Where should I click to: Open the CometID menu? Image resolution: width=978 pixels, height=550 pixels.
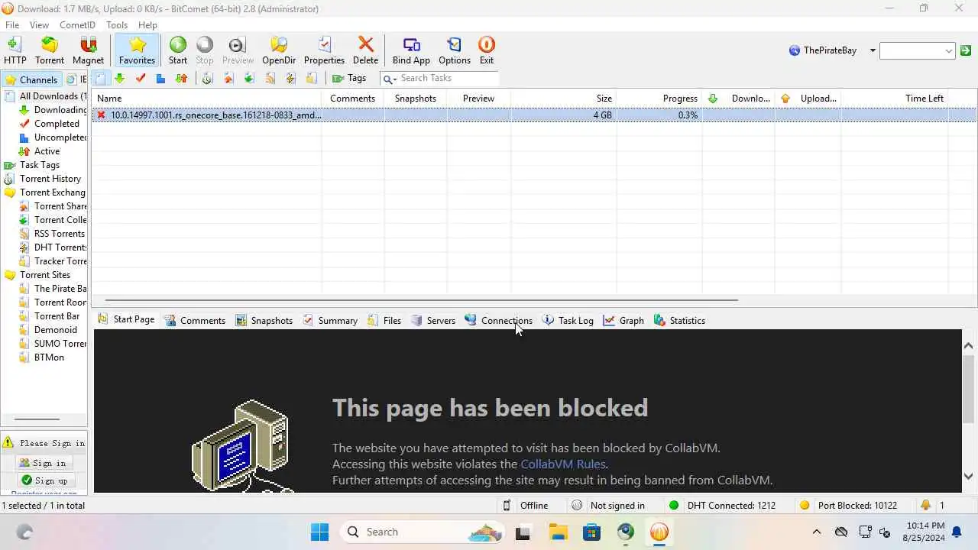[77, 25]
